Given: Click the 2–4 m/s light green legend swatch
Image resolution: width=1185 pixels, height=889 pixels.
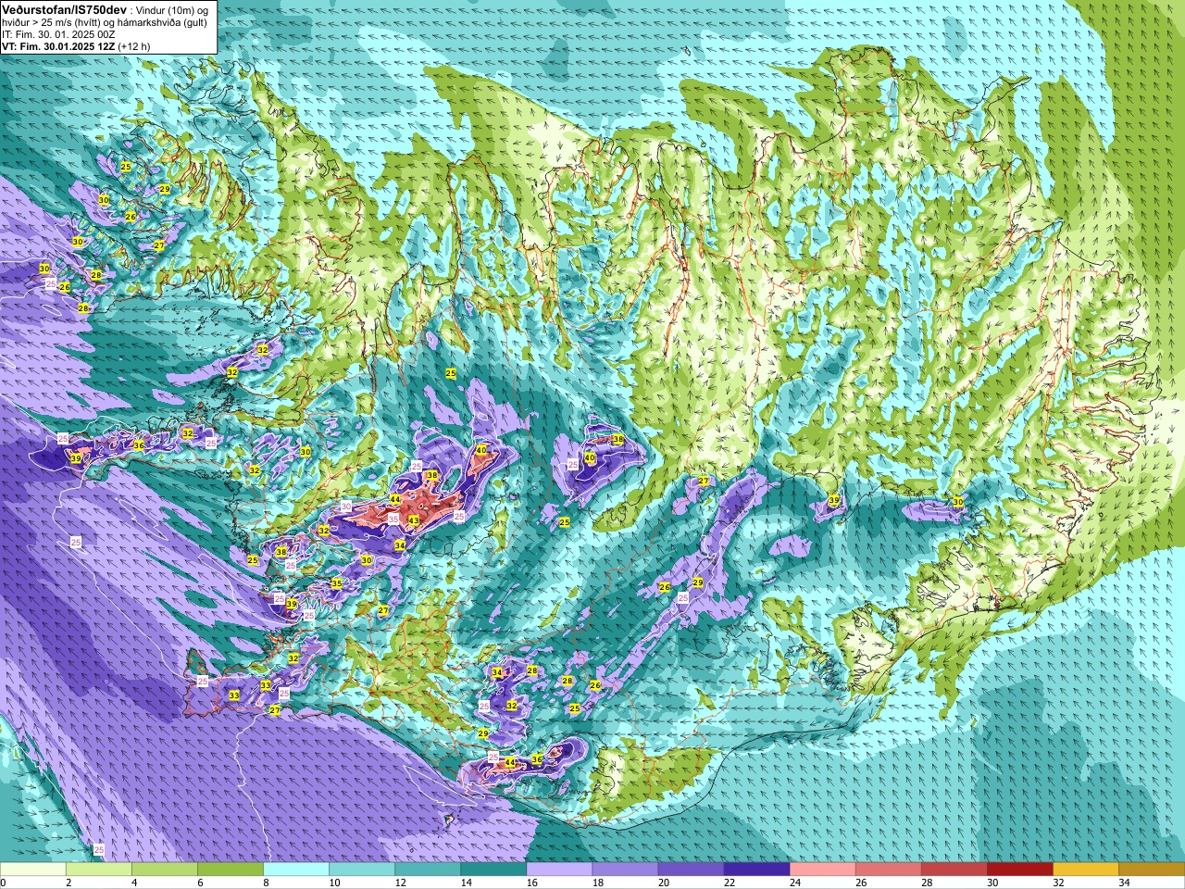Looking at the screenshot, I should 99,870.
